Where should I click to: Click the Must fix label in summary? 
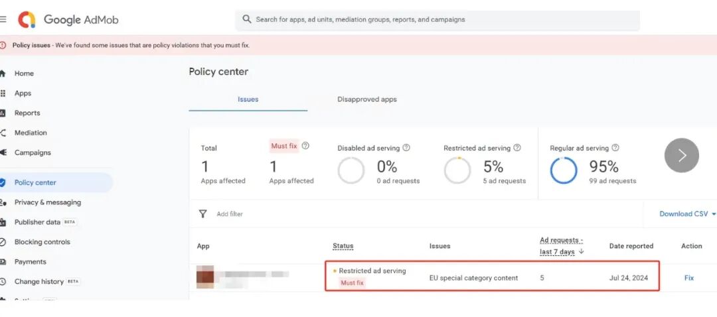pyautogui.click(x=284, y=146)
